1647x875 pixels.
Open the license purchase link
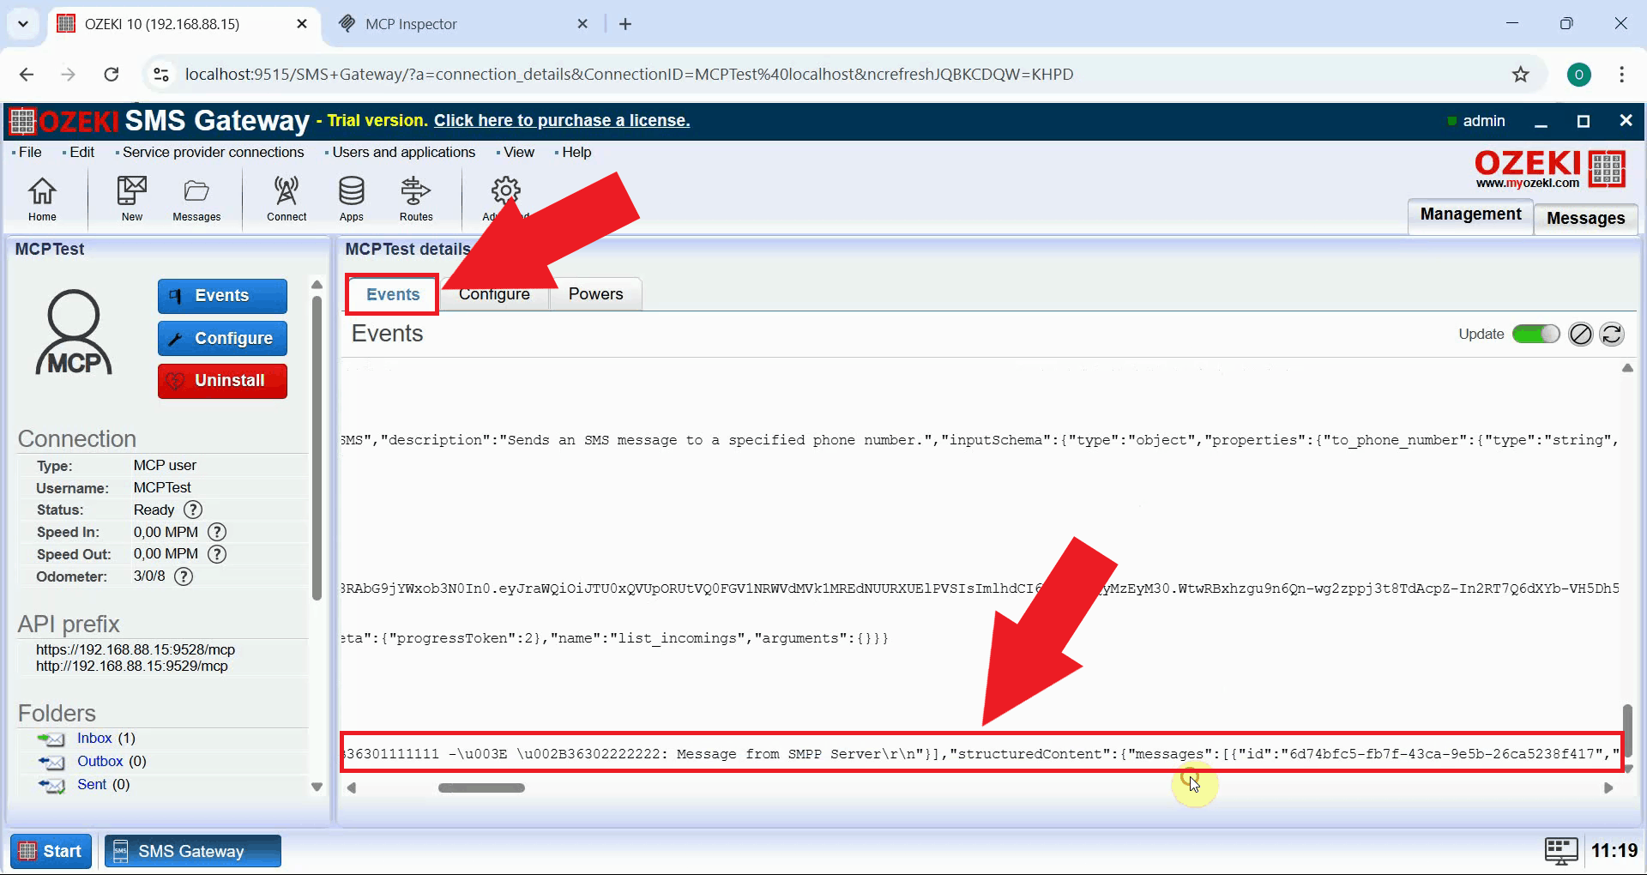click(561, 120)
